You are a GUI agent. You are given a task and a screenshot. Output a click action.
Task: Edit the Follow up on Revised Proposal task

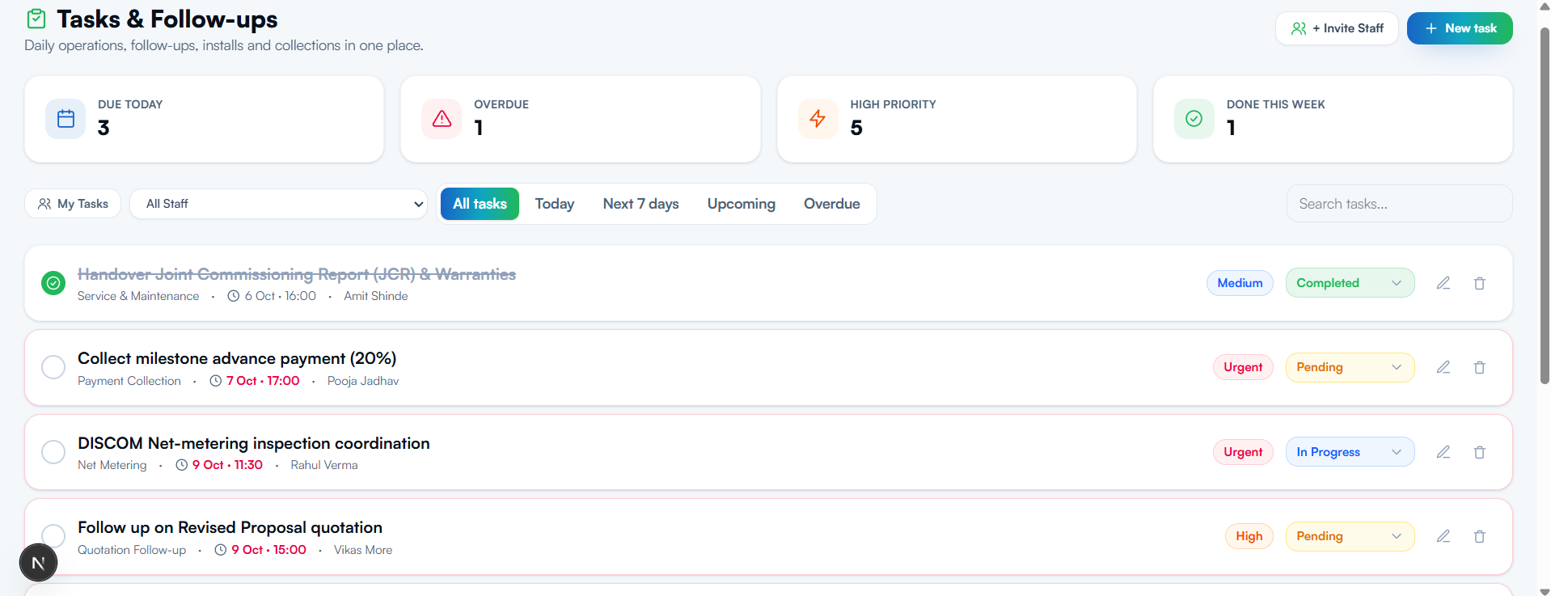click(x=1443, y=536)
